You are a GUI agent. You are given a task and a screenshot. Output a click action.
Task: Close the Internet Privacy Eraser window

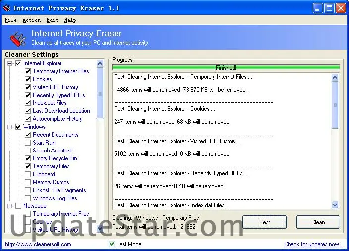pyautogui.click(x=341, y=8)
